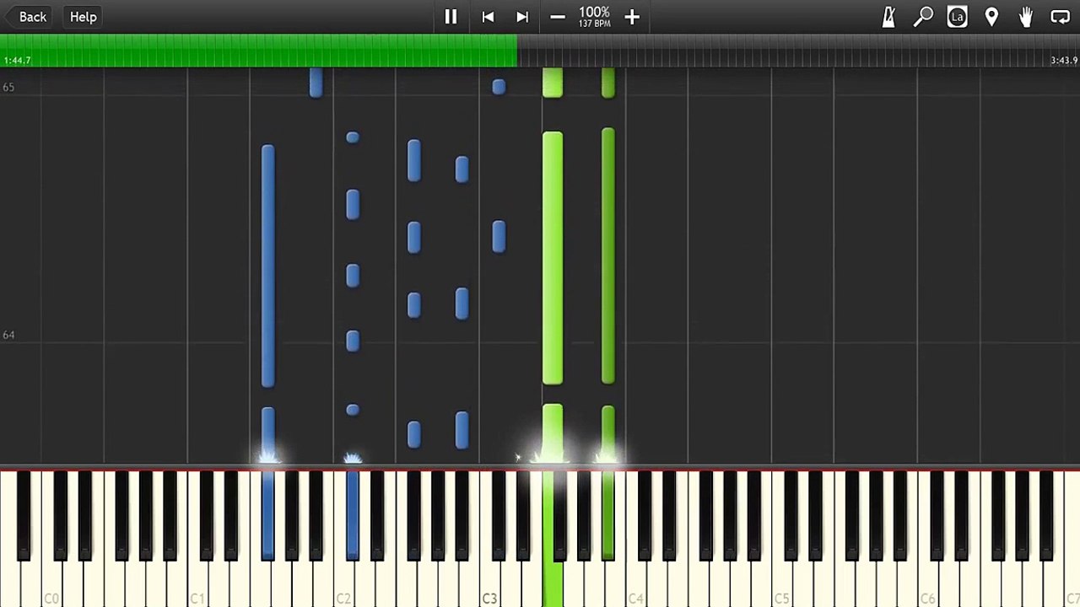This screenshot has width=1080, height=607.
Task: Decrease tempo with the minus button
Action: click(x=558, y=17)
